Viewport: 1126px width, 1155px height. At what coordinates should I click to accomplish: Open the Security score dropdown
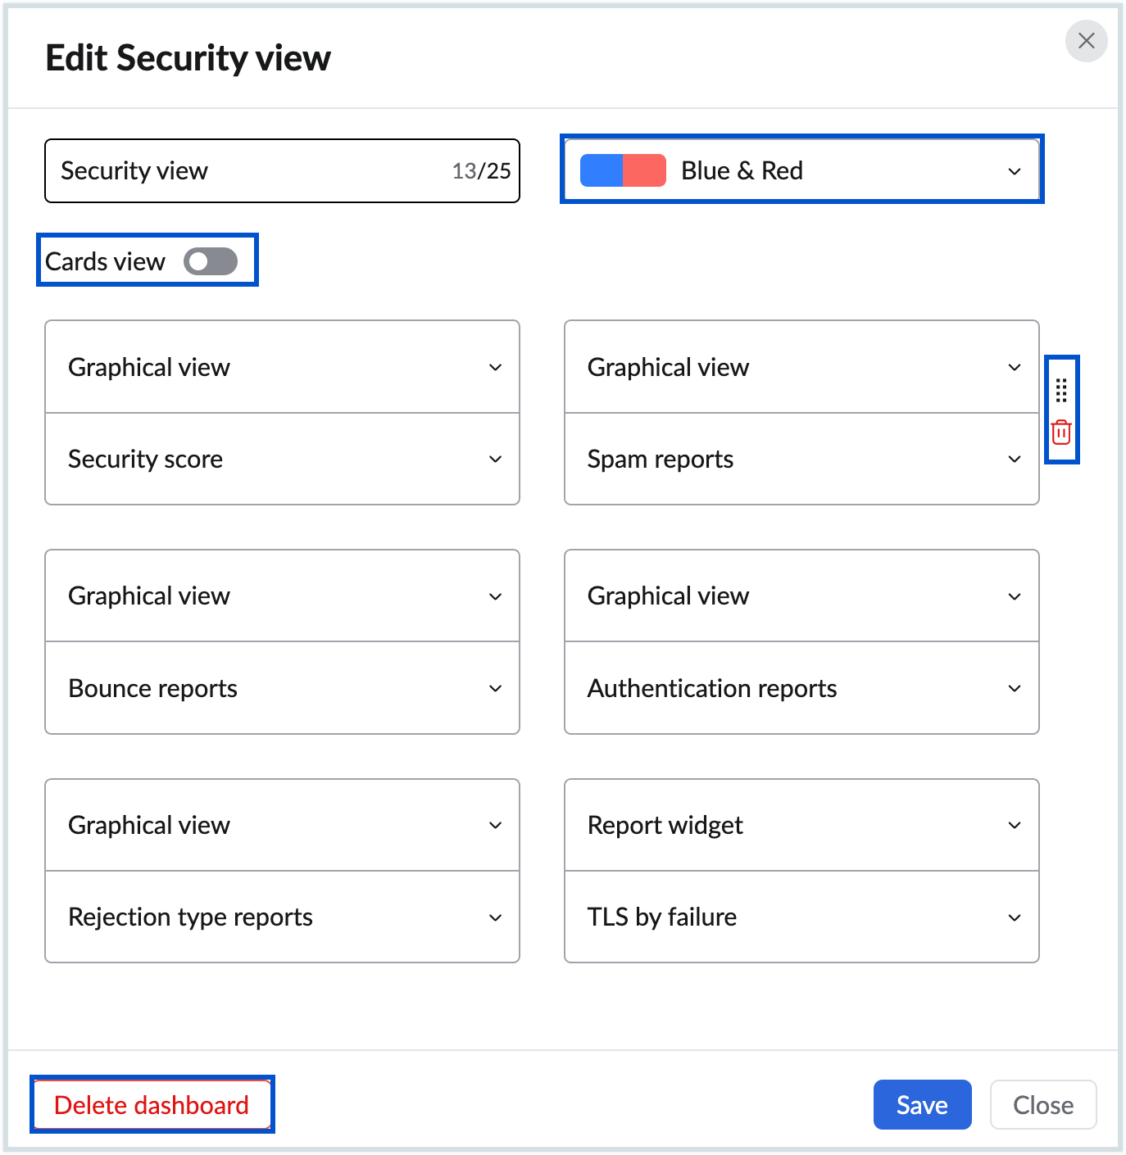pos(282,459)
